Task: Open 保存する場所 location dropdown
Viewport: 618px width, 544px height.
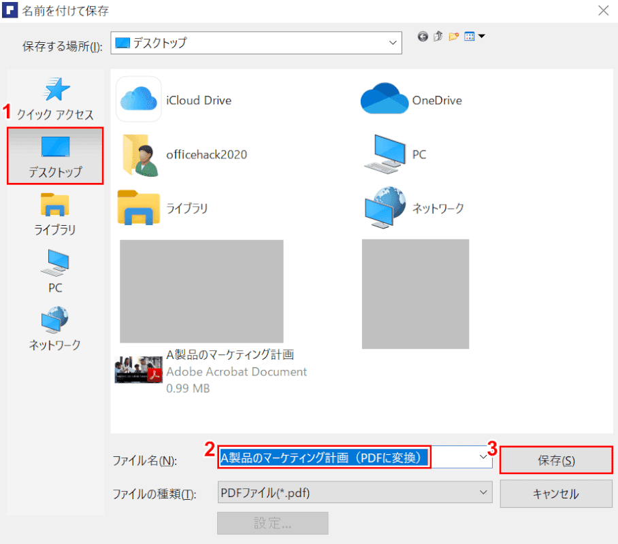Action: tap(256, 43)
